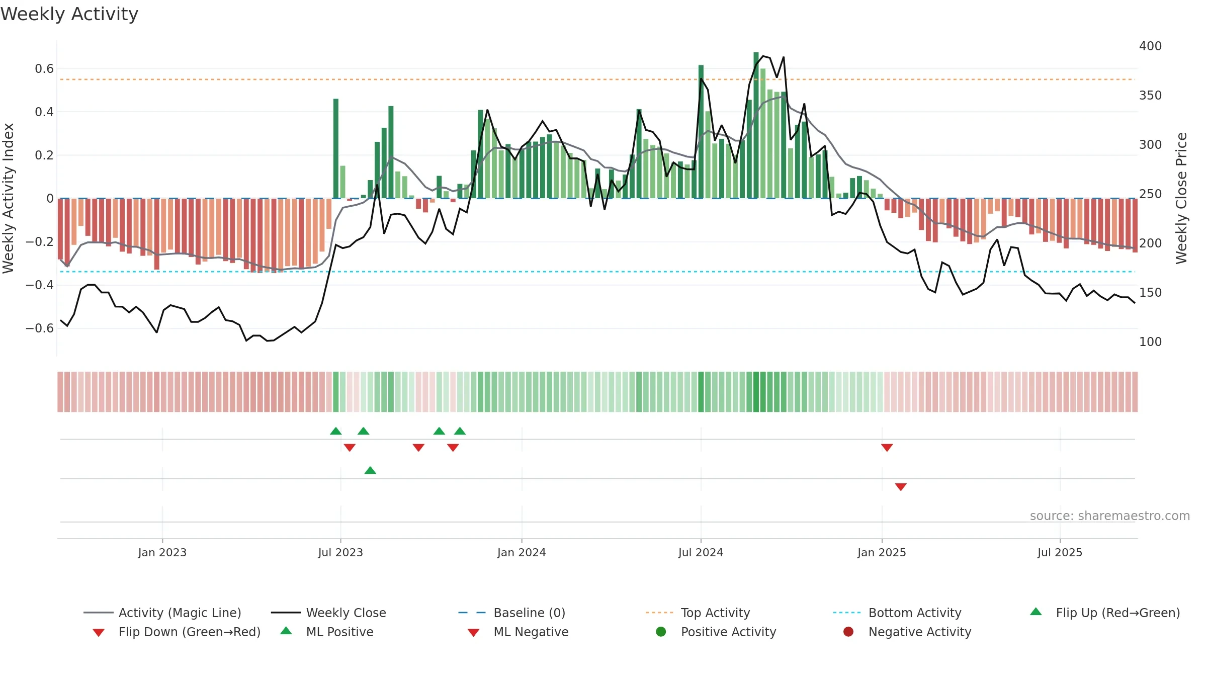Click the Weekly Close Price axis title
This screenshot has height=679, width=1207.
(1181, 198)
